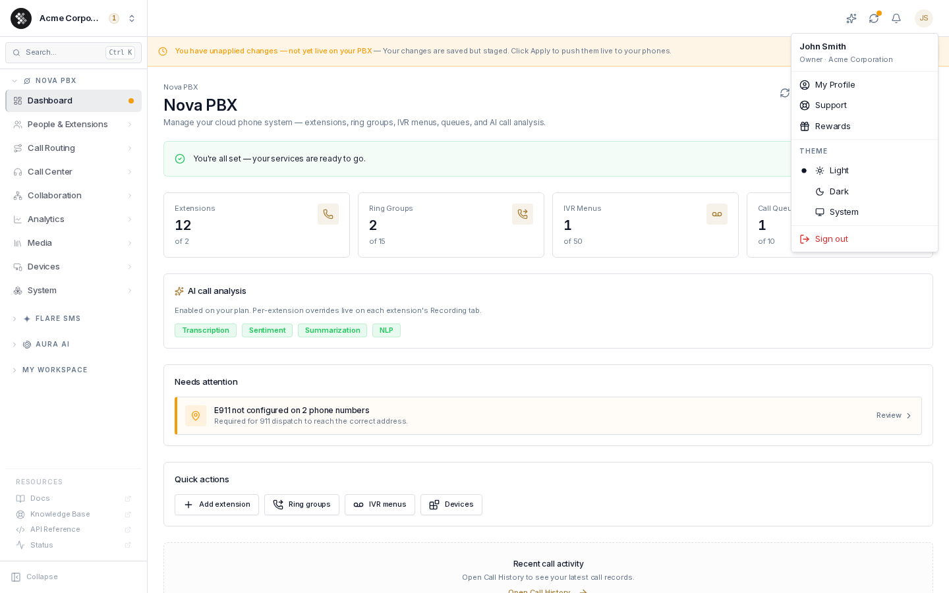The image size is (949, 593).
Task: Click the Devices quick action button
Action: tap(451, 505)
